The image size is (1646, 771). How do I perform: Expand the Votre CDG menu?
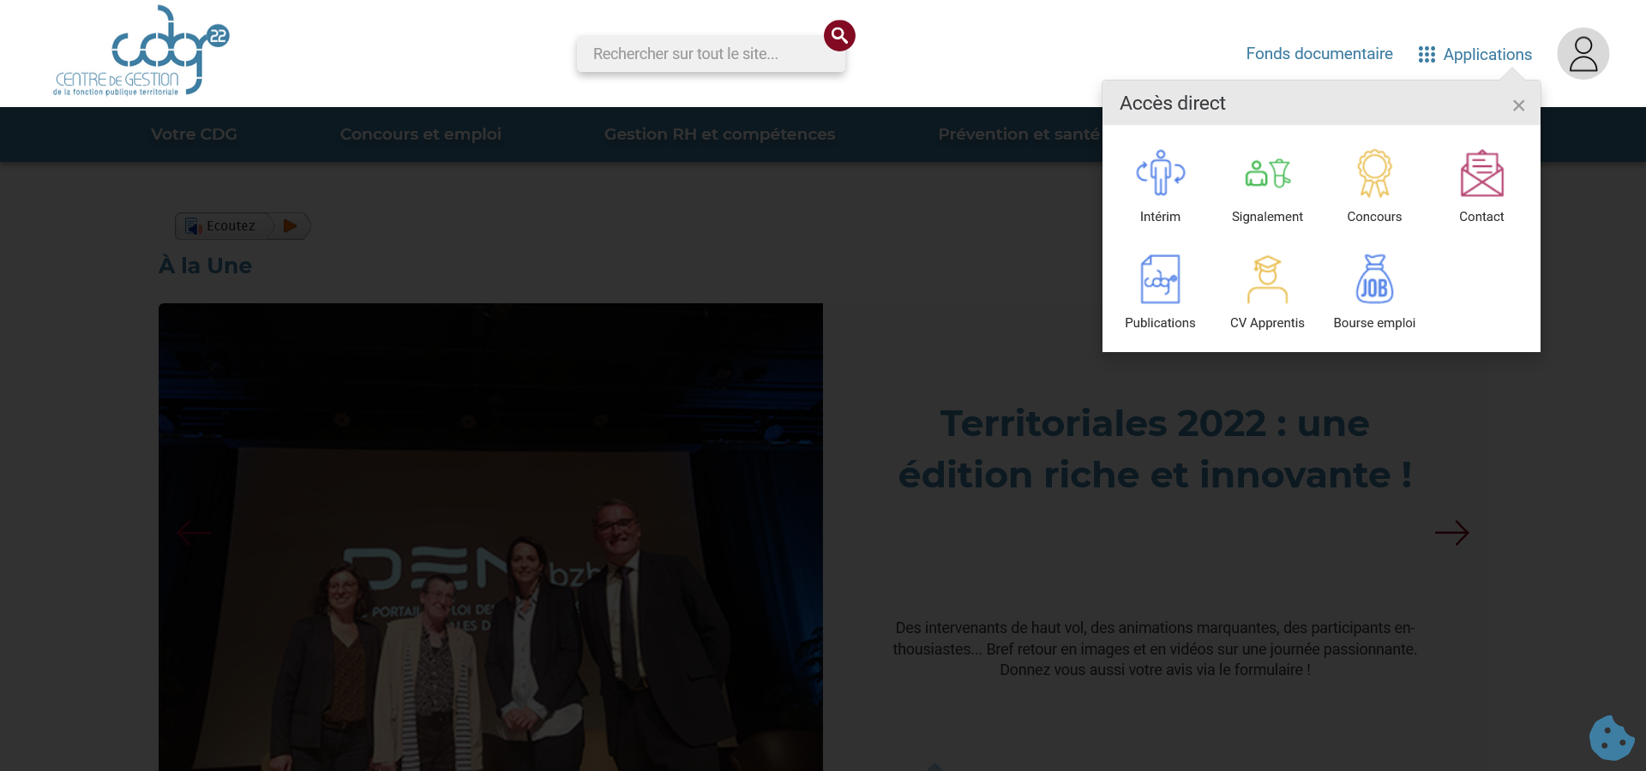[194, 134]
